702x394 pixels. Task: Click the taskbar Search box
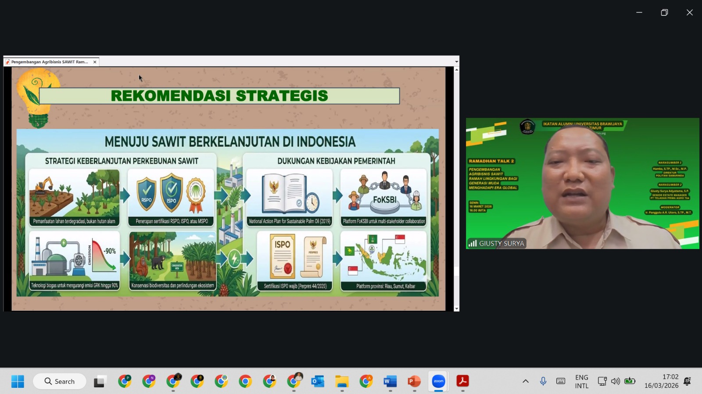pos(60,381)
